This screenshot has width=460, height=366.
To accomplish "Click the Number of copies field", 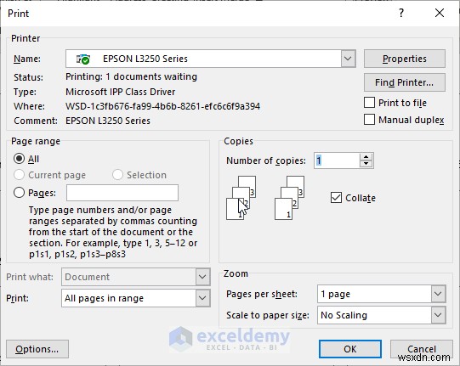I will coord(337,160).
